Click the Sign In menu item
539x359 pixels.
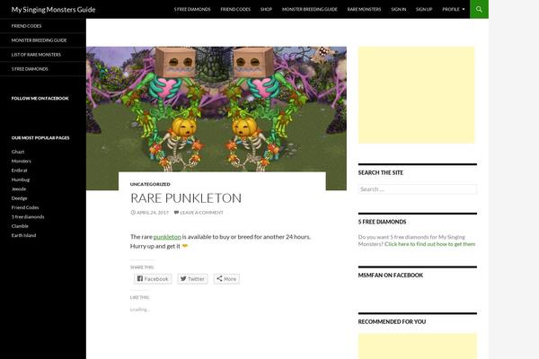pyautogui.click(x=398, y=9)
